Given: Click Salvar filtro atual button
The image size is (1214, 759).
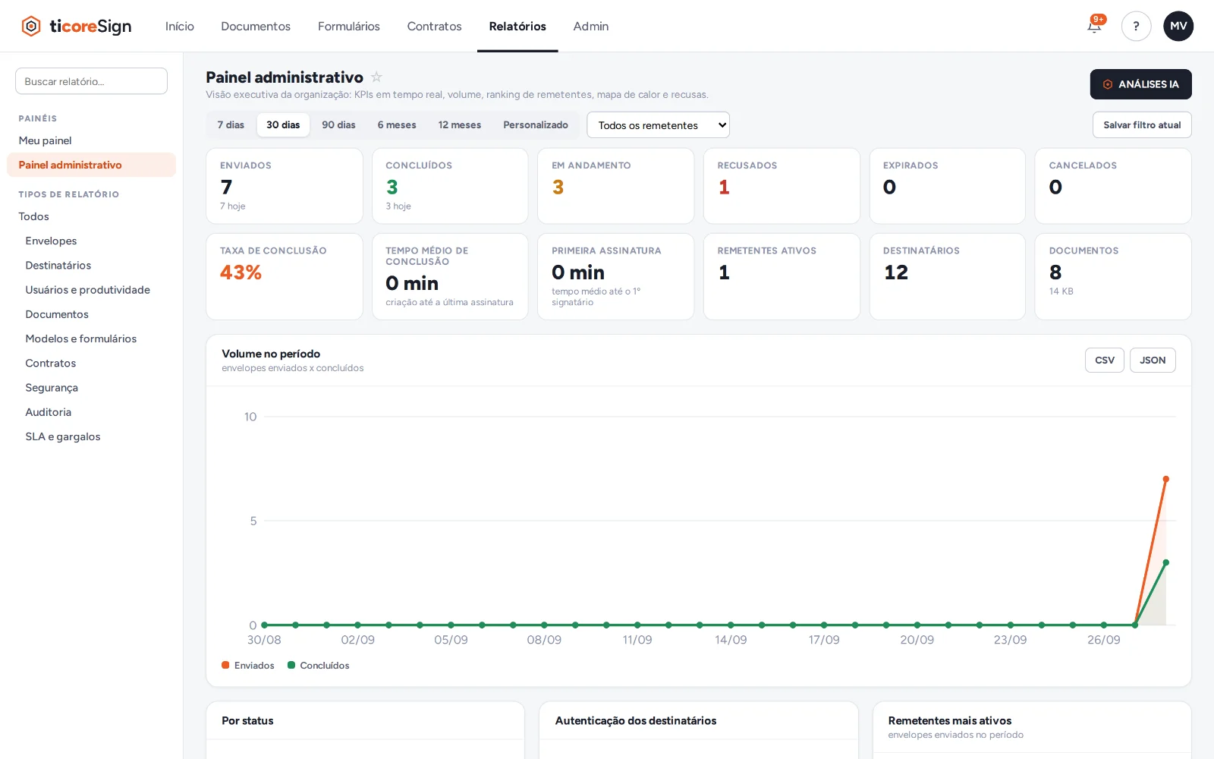Looking at the screenshot, I should (1142, 125).
